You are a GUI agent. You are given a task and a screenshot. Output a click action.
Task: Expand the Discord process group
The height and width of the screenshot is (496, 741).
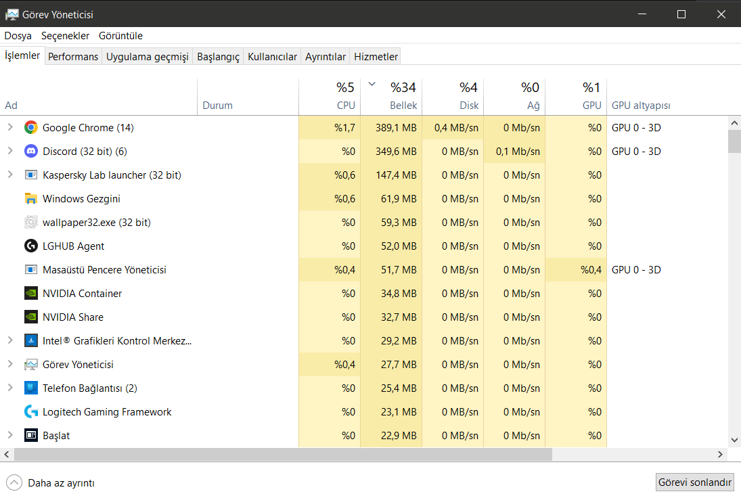point(10,151)
